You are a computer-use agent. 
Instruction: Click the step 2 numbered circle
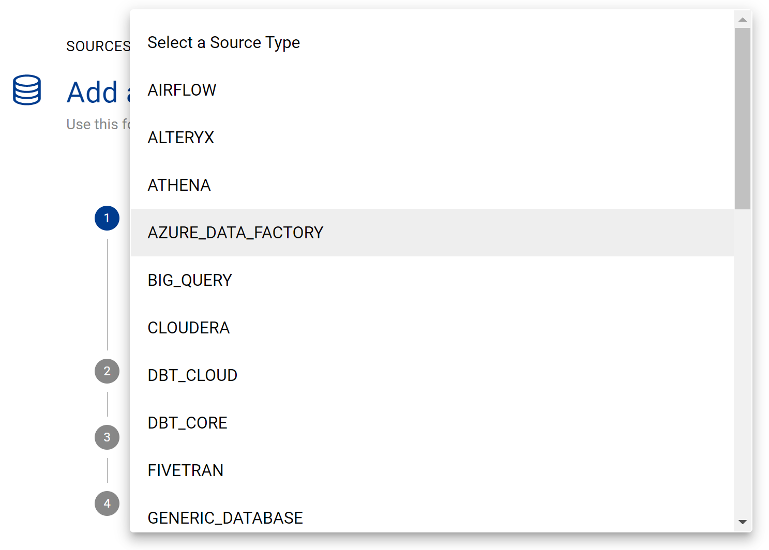click(107, 371)
